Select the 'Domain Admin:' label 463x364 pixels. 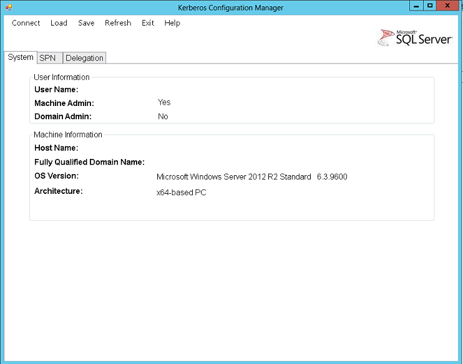[x=63, y=116]
